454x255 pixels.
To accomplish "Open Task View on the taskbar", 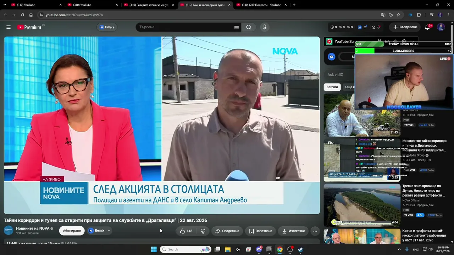I will 217,249.
